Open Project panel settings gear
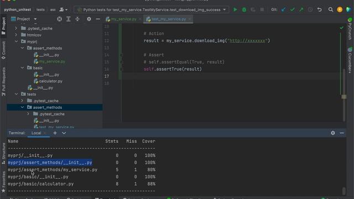Image resolution: width=354 pixels, height=199 pixels. point(89,19)
